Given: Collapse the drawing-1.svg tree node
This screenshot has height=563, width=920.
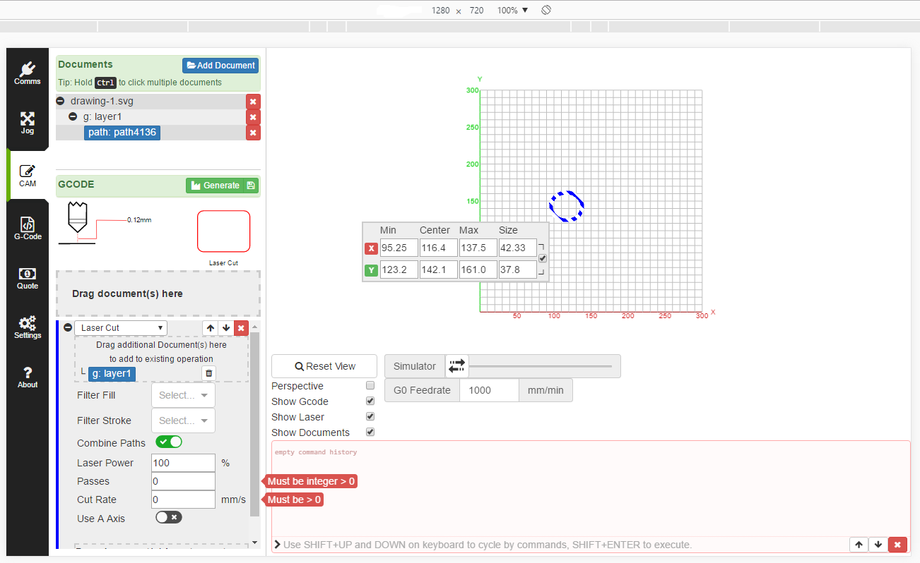Looking at the screenshot, I should 61,102.
